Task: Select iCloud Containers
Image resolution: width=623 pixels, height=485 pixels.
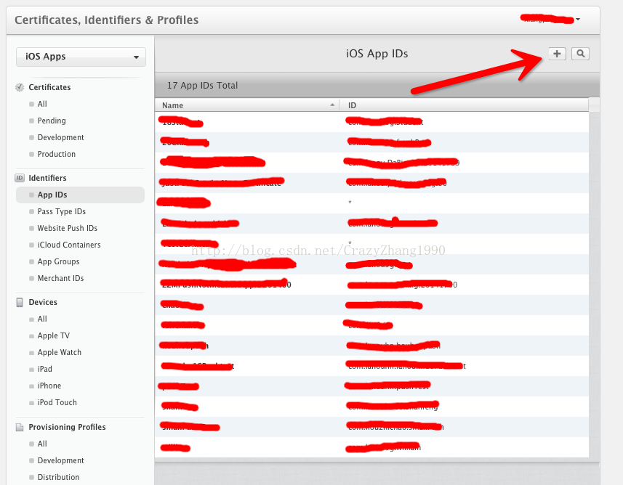Action: tap(69, 245)
